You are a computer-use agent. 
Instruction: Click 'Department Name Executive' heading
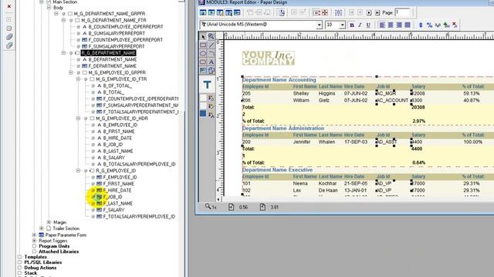[277, 170]
